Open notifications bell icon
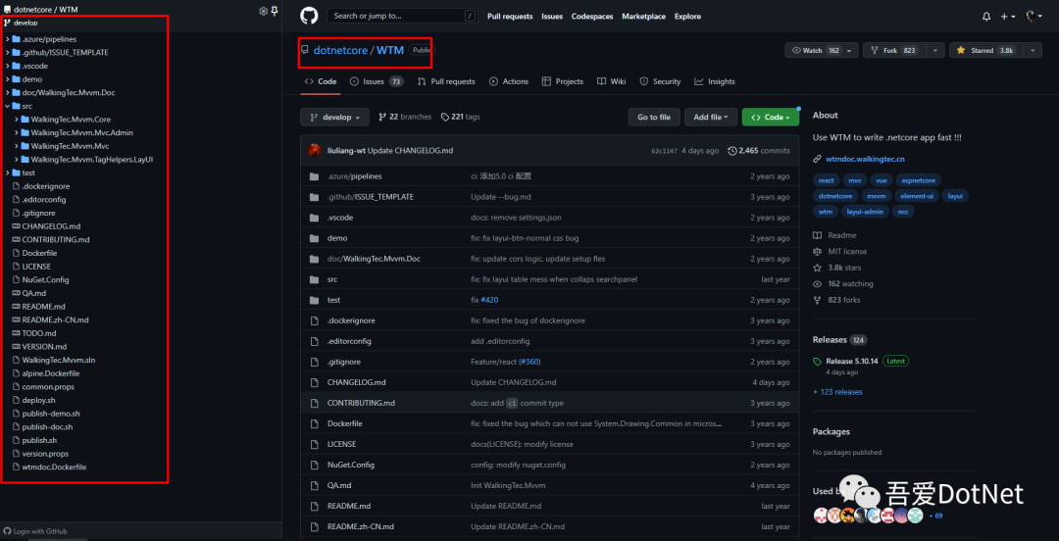The image size is (1059, 541). [x=986, y=17]
